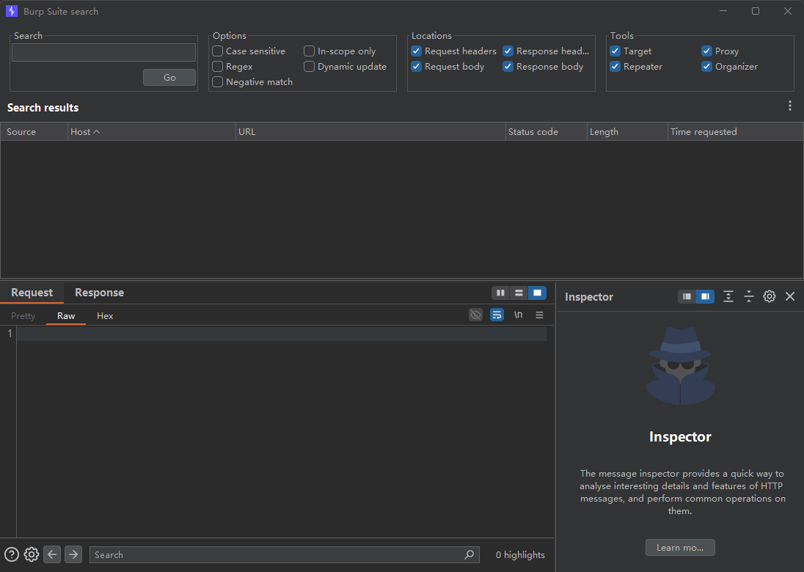Viewport: 804px width, 572px height.
Task: Uncheck the Proxy tool checkbox
Action: tap(706, 51)
